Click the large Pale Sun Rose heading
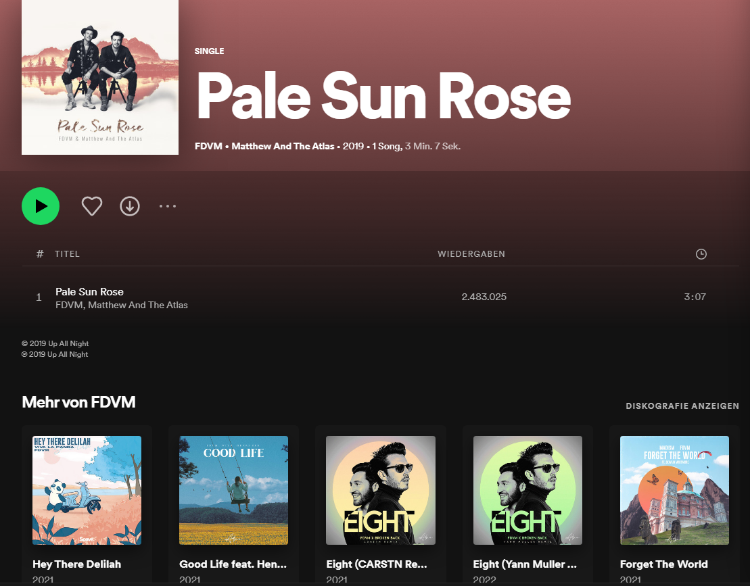This screenshot has width=750, height=586. click(383, 96)
